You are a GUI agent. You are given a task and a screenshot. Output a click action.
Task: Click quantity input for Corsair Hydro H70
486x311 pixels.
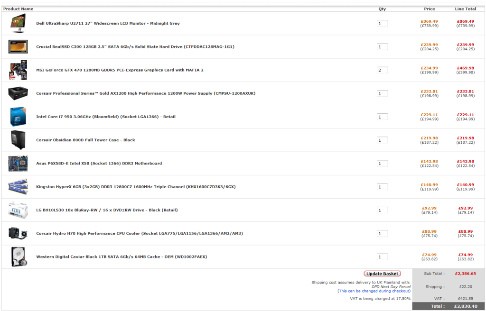[x=382, y=233]
